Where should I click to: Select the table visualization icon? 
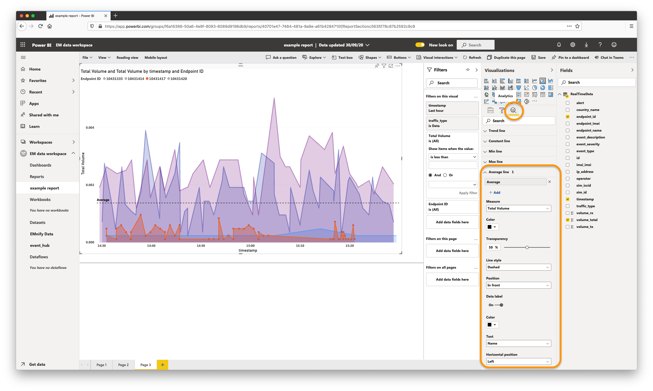pos(543,95)
